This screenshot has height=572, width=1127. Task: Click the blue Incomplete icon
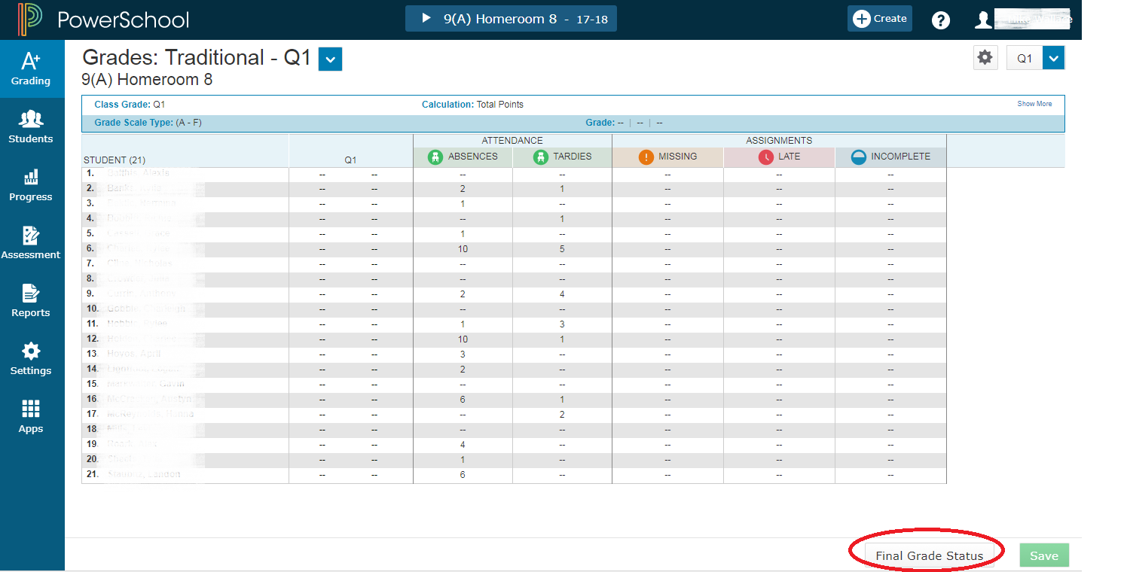tap(858, 157)
